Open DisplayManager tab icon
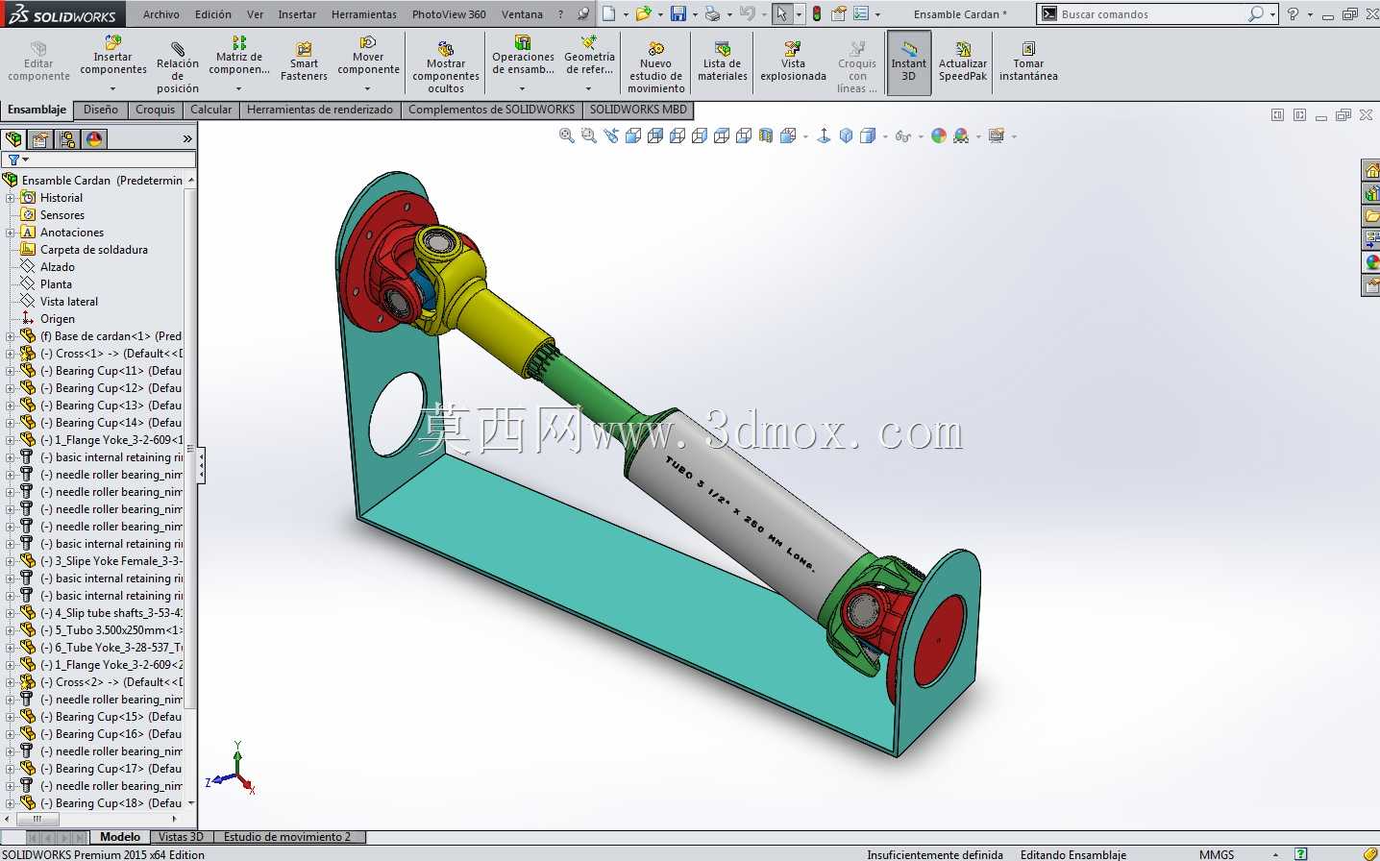 pos(94,138)
